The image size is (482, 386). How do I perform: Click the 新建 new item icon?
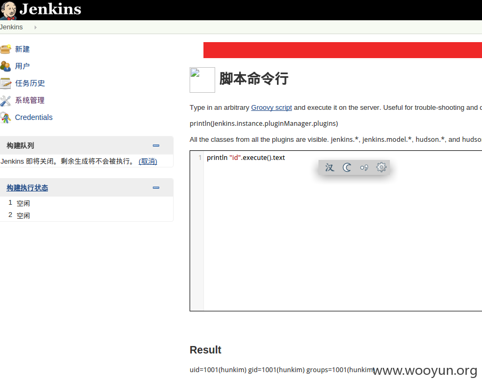coord(5,49)
